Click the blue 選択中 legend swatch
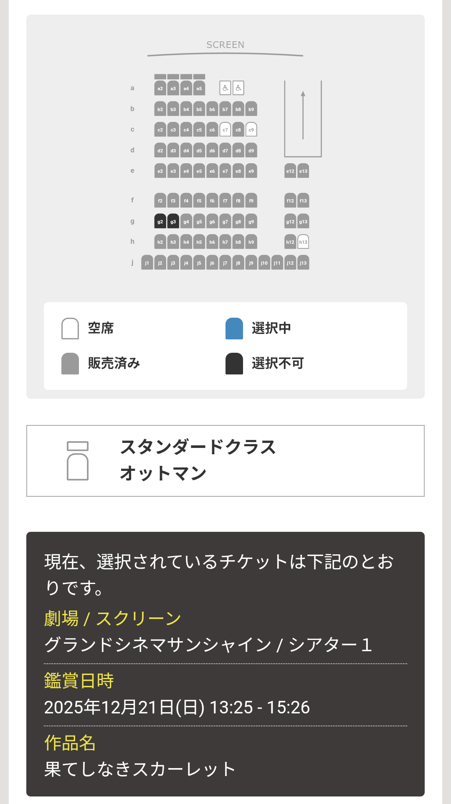This screenshot has height=804, width=451. [x=234, y=329]
